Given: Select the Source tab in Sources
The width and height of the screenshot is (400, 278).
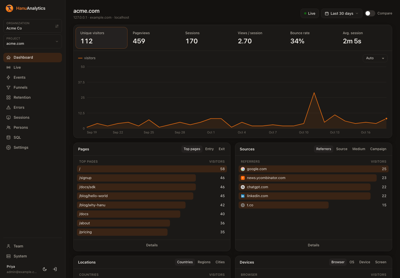Looking at the screenshot, I should pyautogui.click(x=342, y=149).
